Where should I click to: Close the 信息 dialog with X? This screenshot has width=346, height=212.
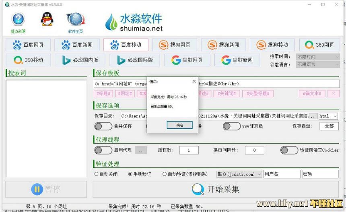[194, 81]
